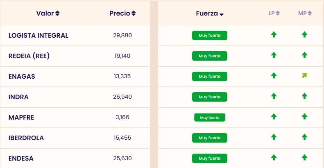Click the LP up arrow for LOGISTA INTEGRAL
Viewport: 324px width, 168px height.
point(274,35)
